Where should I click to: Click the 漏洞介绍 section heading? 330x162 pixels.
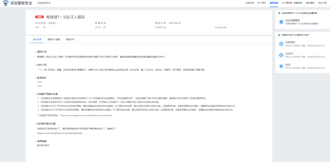coord(42,52)
